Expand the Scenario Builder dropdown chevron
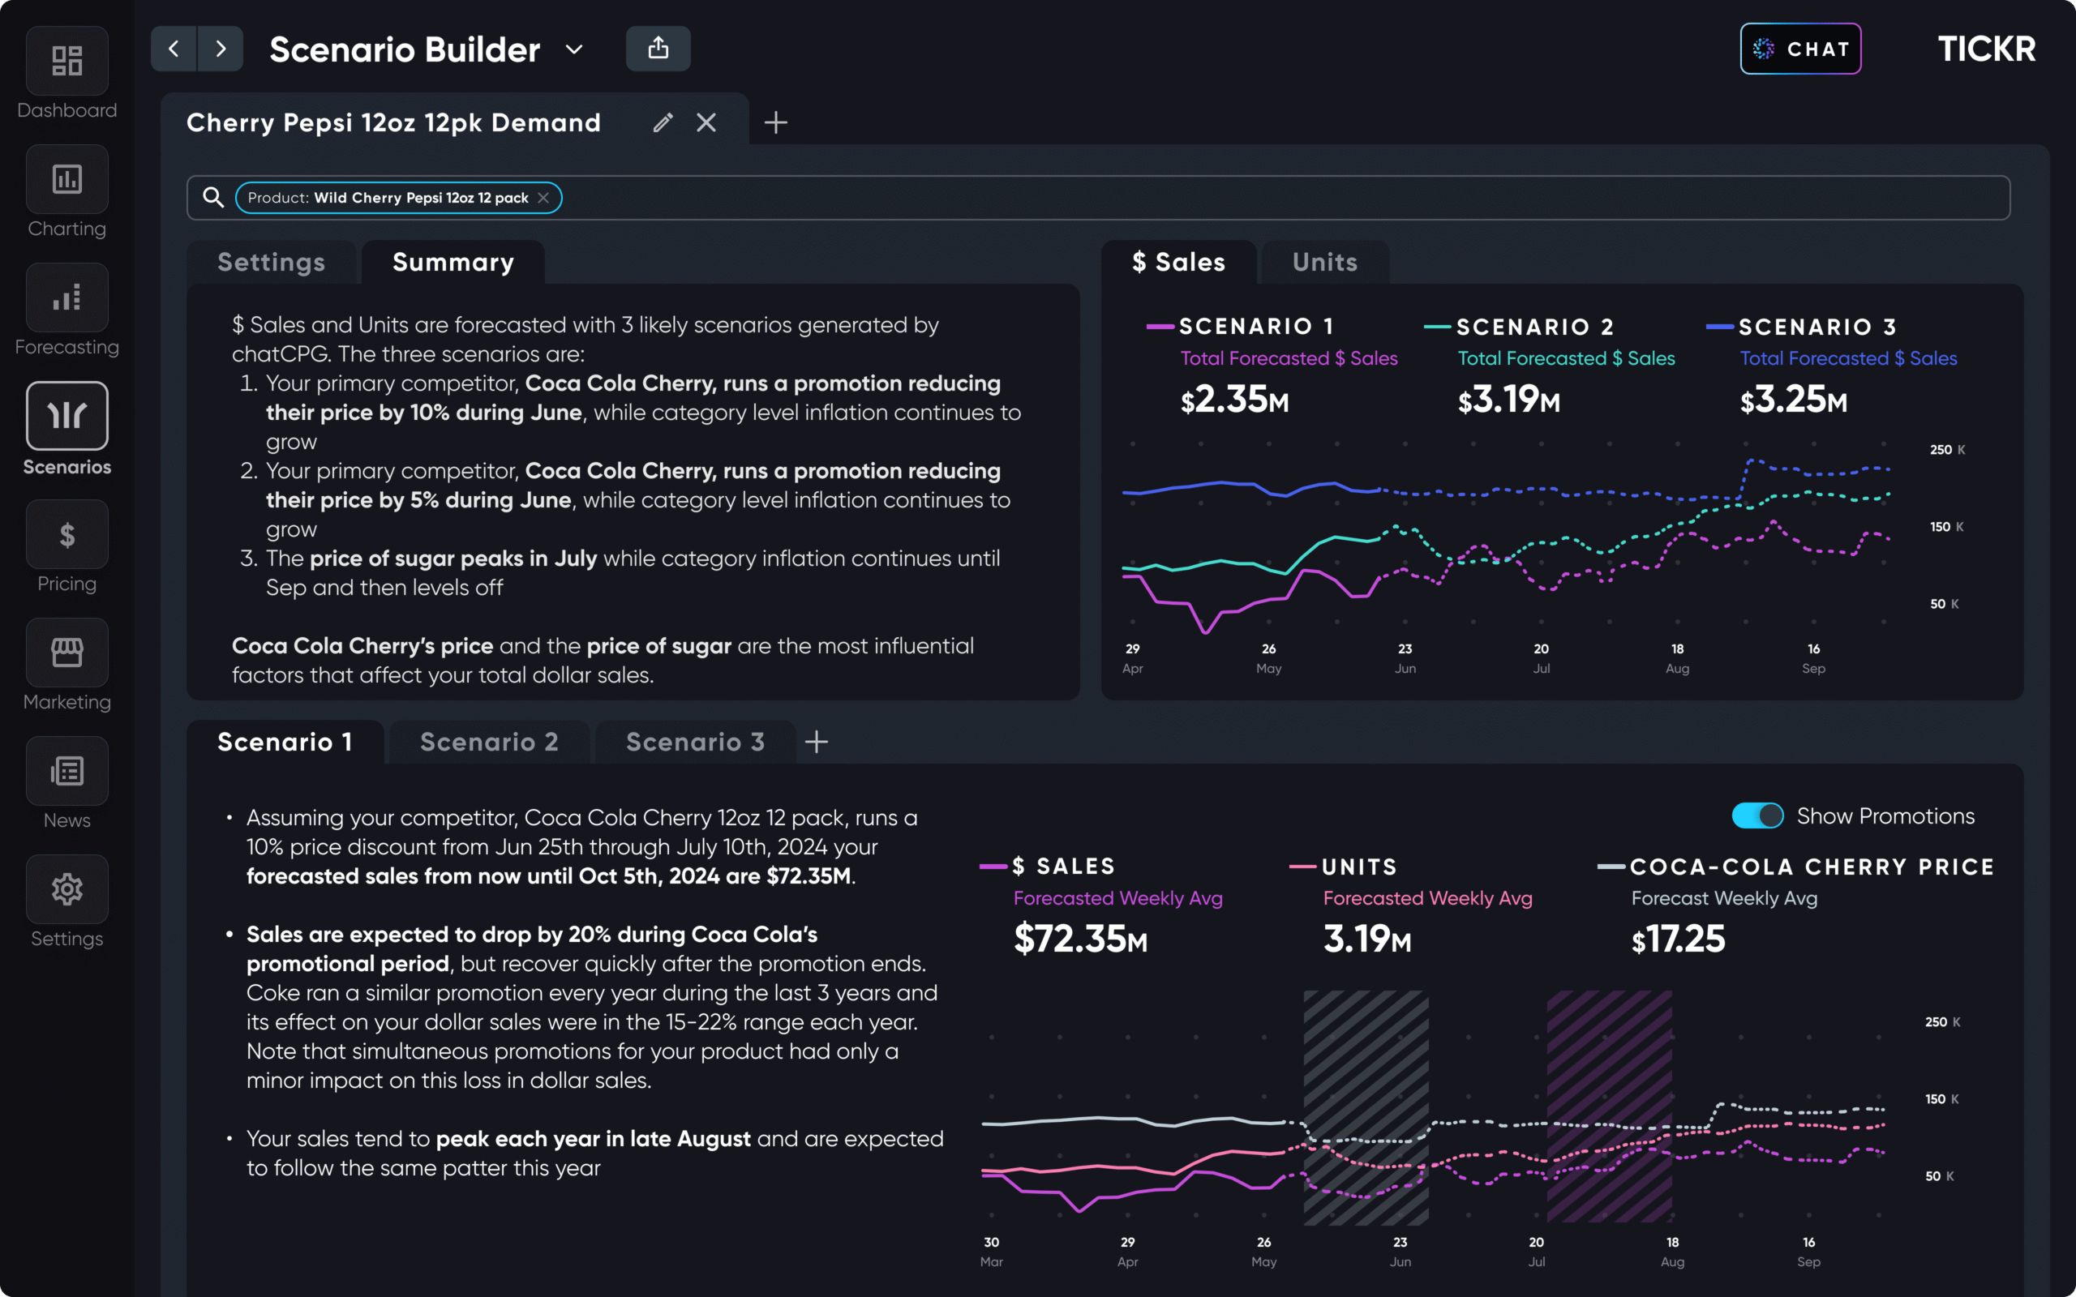Image resolution: width=2076 pixels, height=1297 pixels. (x=574, y=49)
